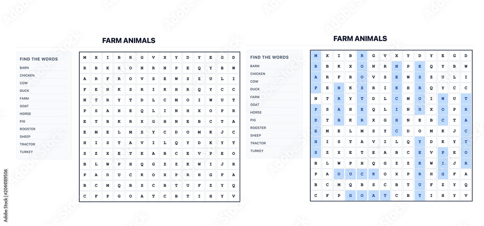Click ROOSTER in left word list
This screenshot has height=226, width=484.
(28, 129)
